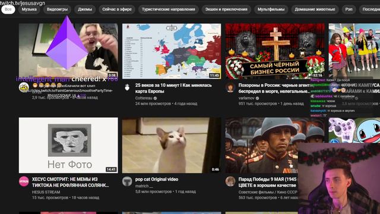Click the Soviet films channel avatar
Screen dimensions: 380x214
[230, 181]
